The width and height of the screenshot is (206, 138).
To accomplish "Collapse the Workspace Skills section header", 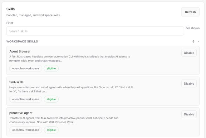I will coord(22,41).
